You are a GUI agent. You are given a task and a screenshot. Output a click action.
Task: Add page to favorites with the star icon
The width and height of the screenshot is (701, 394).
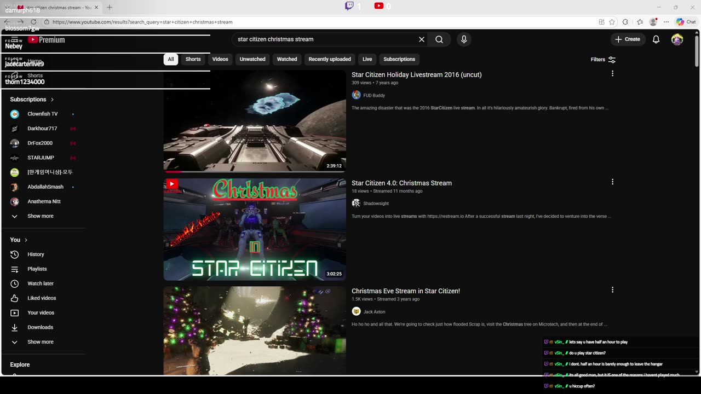[x=612, y=22]
